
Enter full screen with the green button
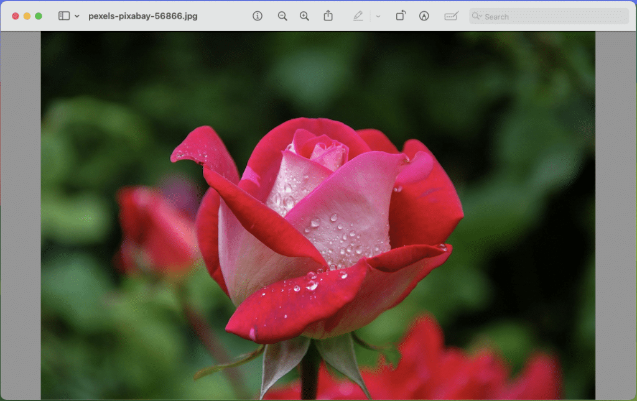[39, 16]
